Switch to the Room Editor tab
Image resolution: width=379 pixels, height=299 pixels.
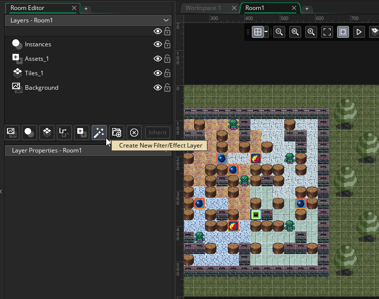pos(27,8)
